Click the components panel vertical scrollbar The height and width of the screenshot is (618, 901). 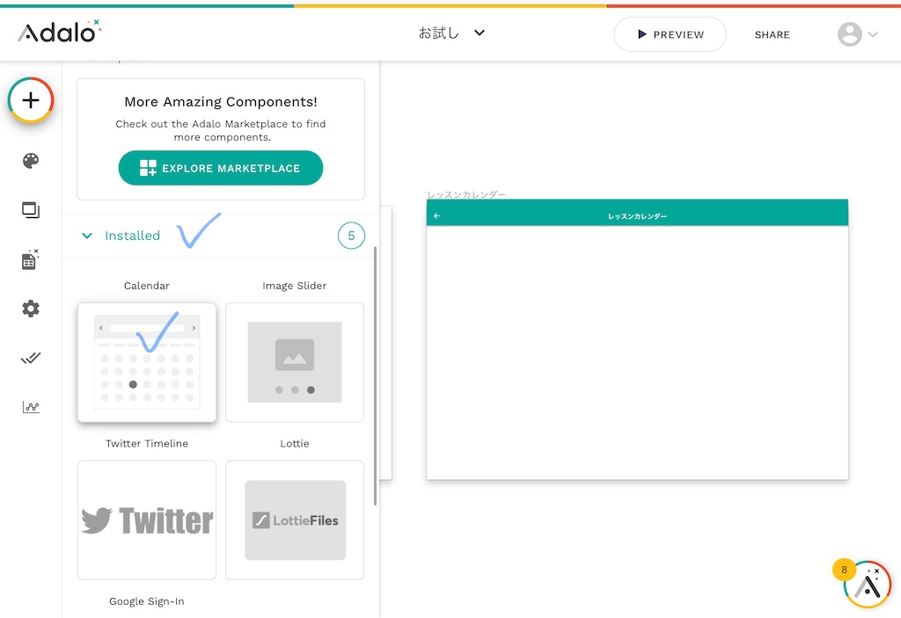[375, 376]
